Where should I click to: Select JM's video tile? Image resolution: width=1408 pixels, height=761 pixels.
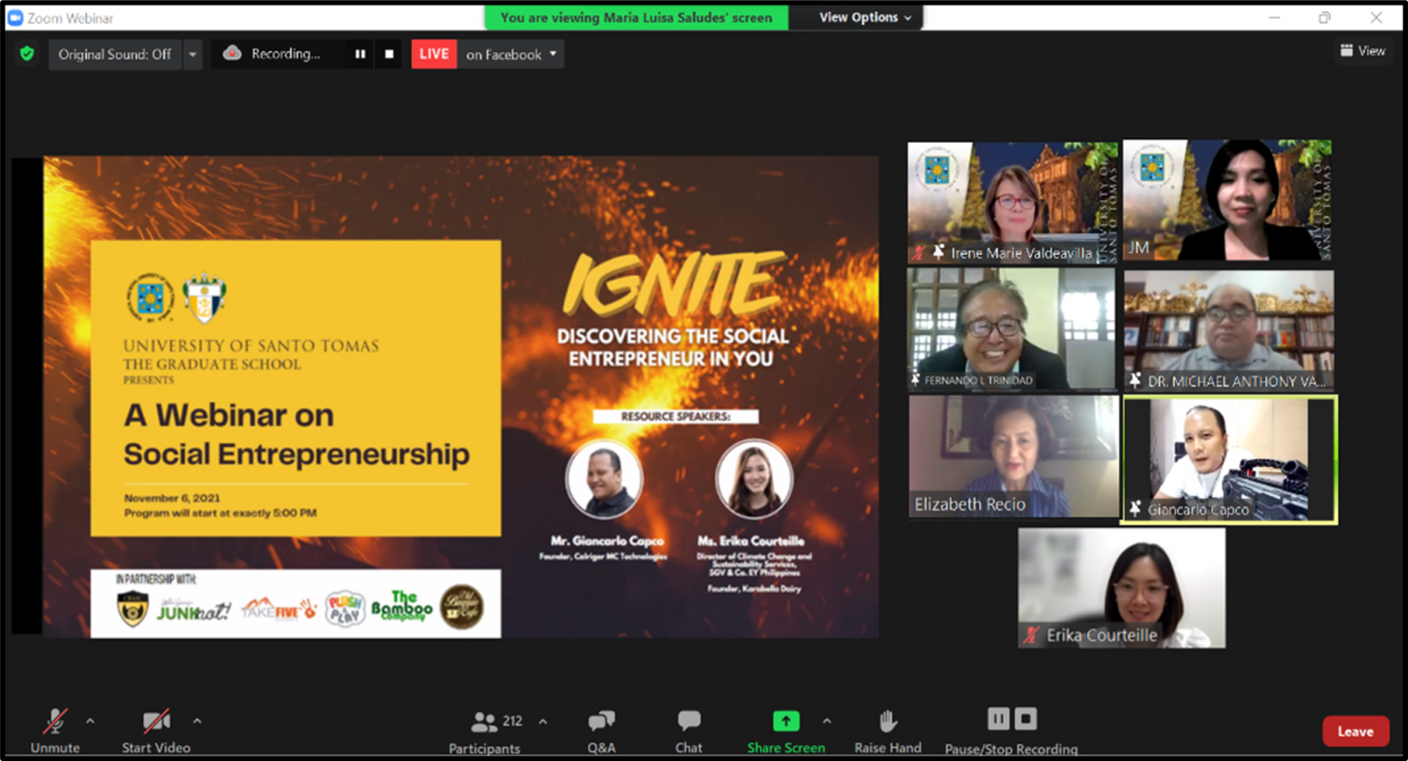click(1227, 201)
